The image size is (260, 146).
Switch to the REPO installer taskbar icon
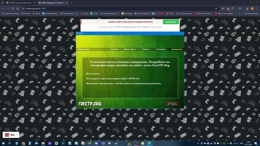tap(149, 143)
